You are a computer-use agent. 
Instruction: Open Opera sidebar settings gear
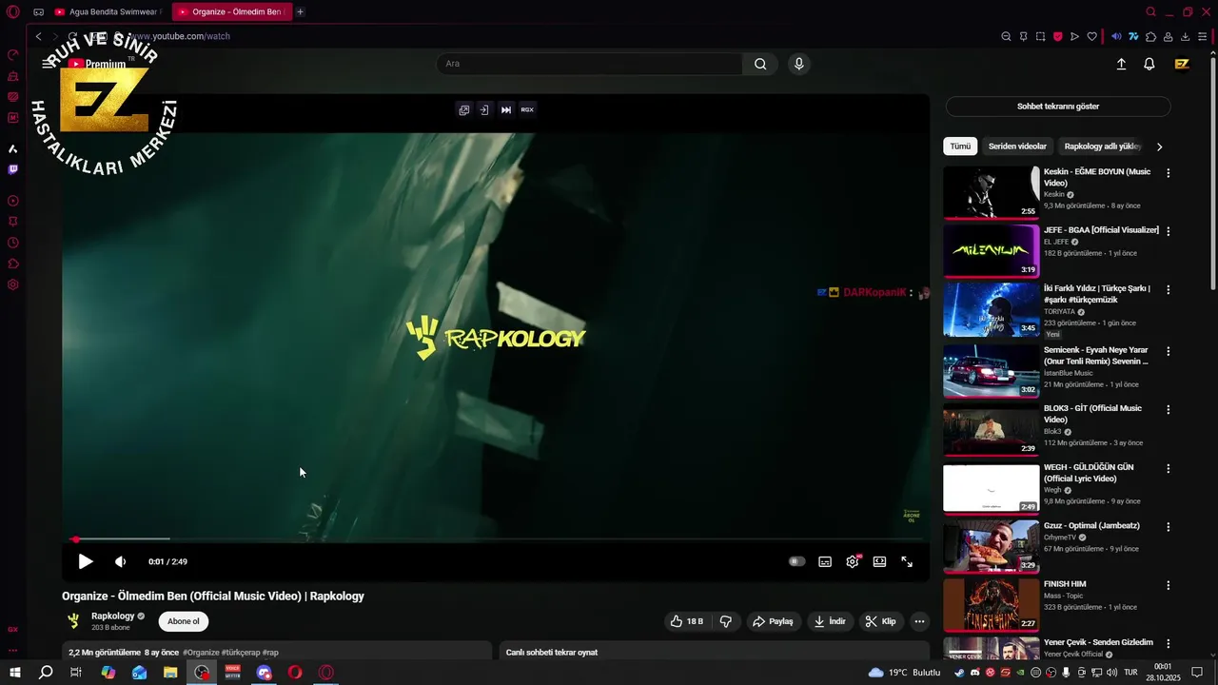[13, 284]
